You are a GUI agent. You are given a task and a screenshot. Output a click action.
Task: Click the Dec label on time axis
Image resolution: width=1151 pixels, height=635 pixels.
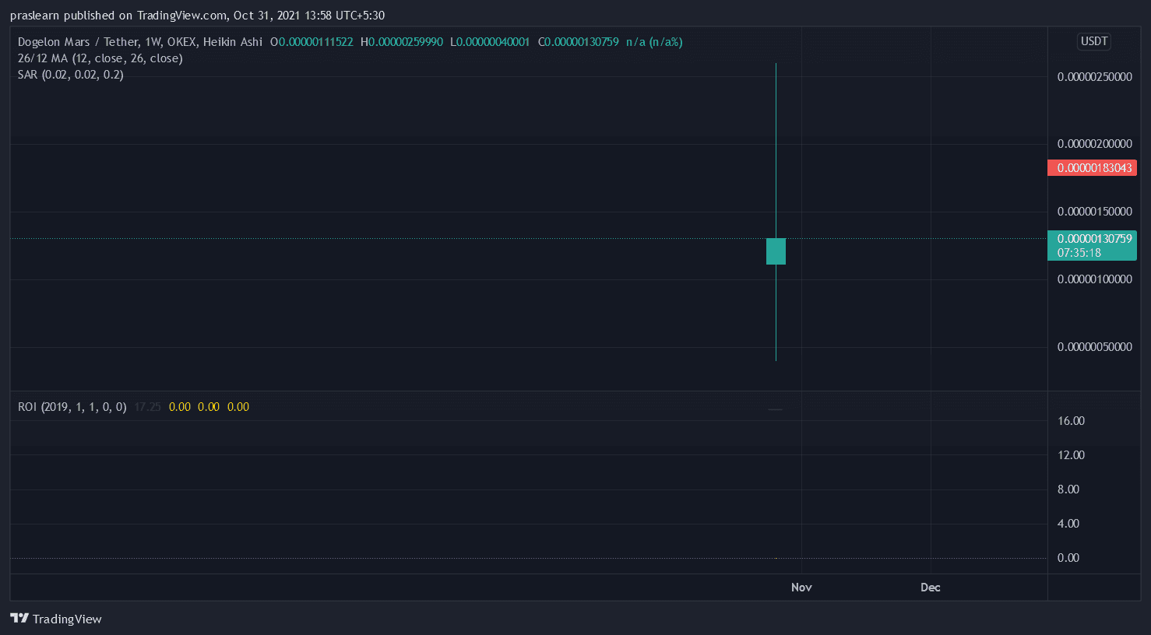pyautogui.click(x=930, y=588)
